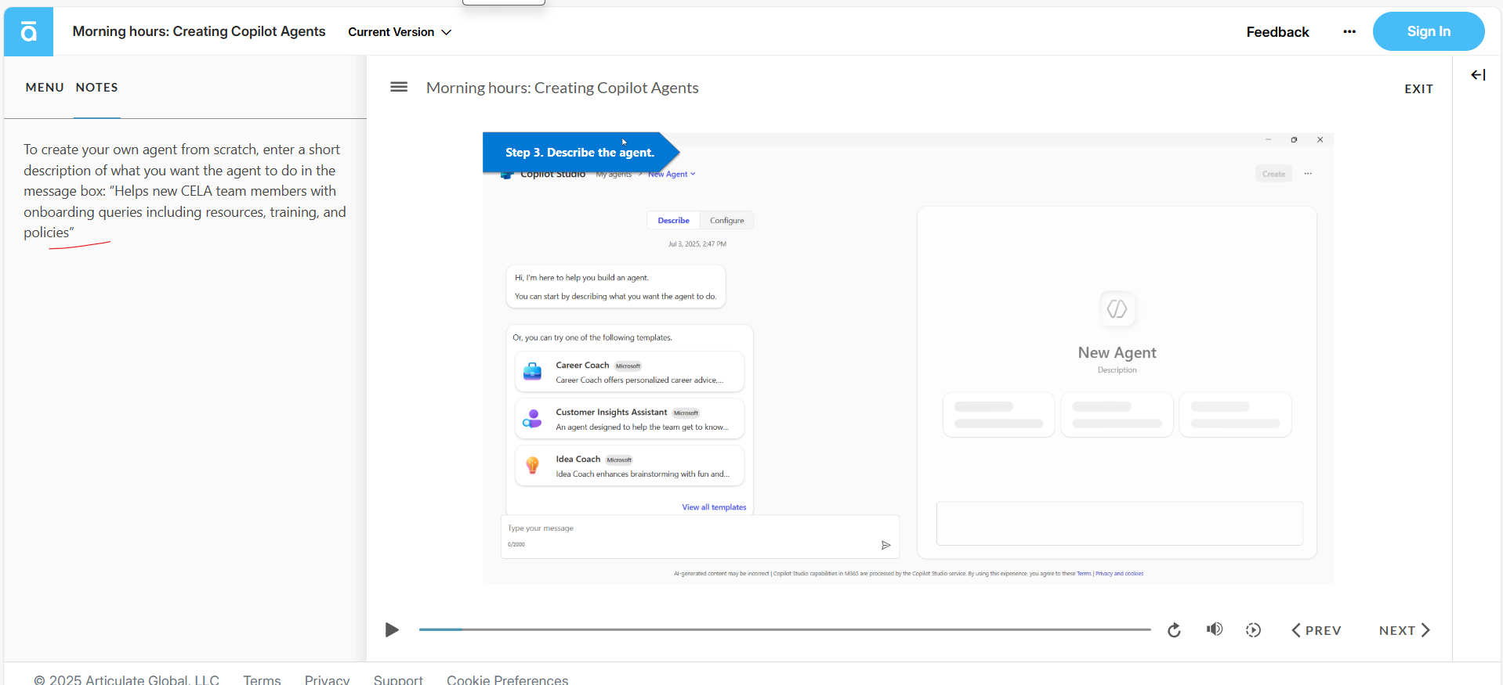This screenshot has height=685, width=1503.
Task: Open the View all templates link
Action: 714,507
